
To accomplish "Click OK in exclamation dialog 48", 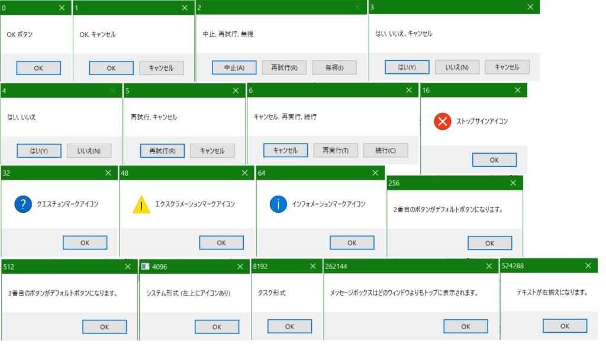I will (221, 243).
